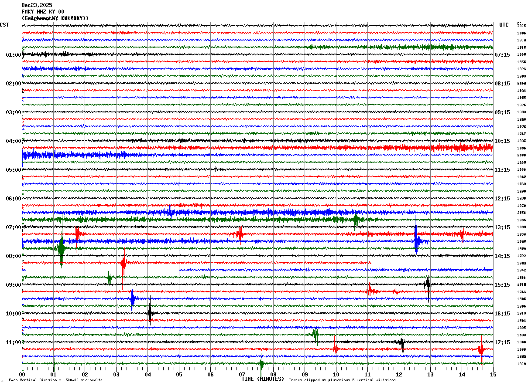Select the 07:00 CST hour label
Viewport: 528px width, 386px height.
click(x=14, y=227)
